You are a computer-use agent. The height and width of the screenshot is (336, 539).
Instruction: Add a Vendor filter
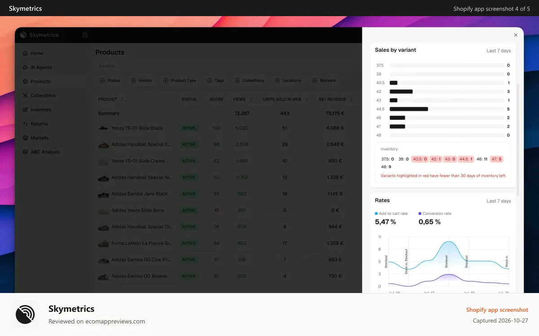[141, 81]
